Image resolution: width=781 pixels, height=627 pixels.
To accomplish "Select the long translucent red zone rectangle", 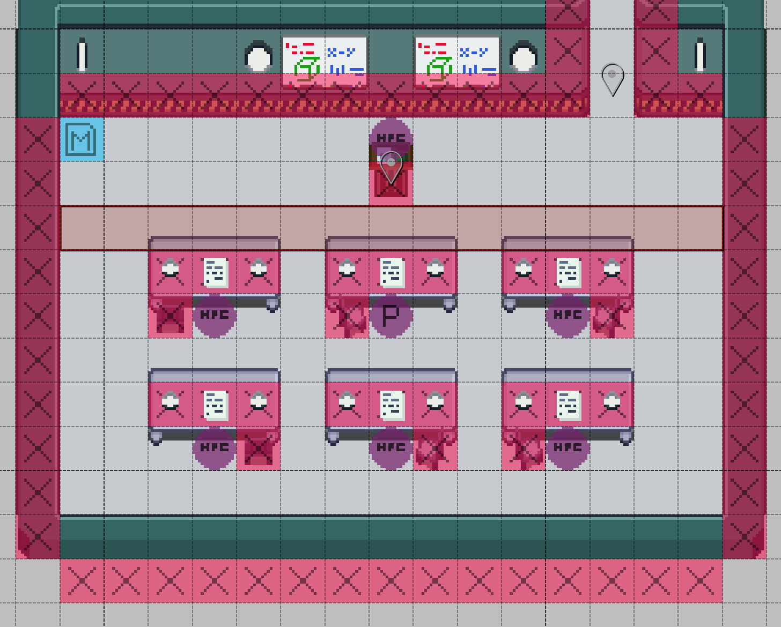I will point(392,228).
